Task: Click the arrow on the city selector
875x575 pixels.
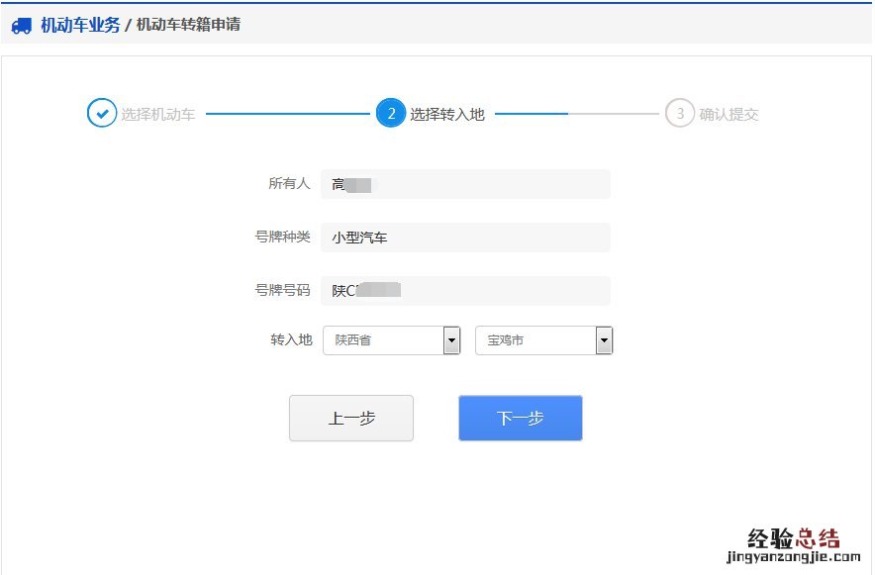Action: tap(604, 340)
